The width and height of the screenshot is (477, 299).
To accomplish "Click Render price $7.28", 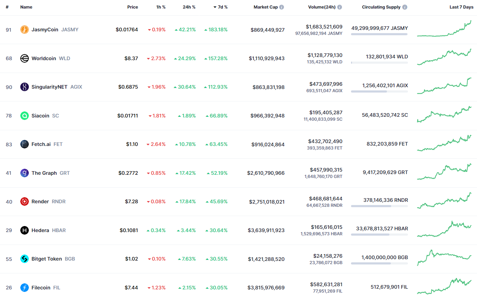I will pos(131,201).
